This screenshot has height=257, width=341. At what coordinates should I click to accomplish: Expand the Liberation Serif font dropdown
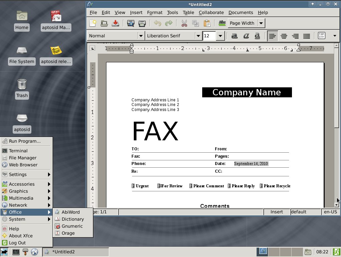pos(198,36)
